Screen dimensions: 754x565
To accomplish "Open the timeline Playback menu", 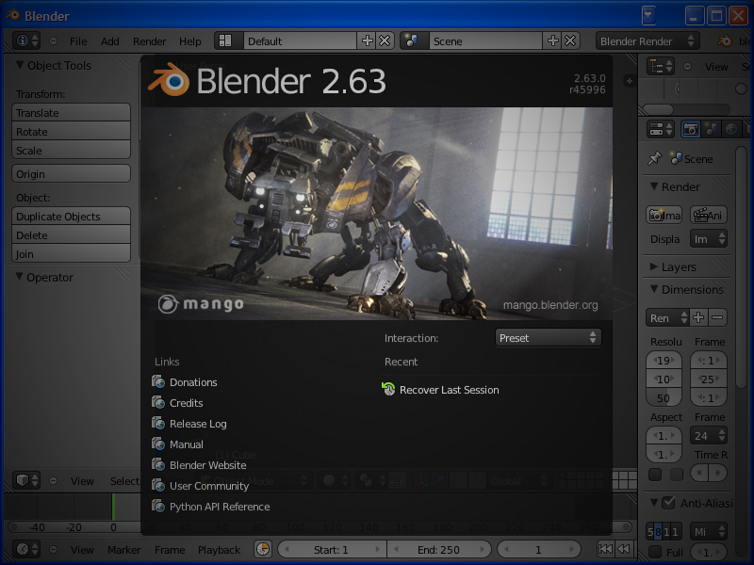I will [x=219, y=550].
